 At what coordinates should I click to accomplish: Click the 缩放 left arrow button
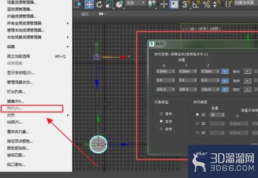(x=225, y=90)
